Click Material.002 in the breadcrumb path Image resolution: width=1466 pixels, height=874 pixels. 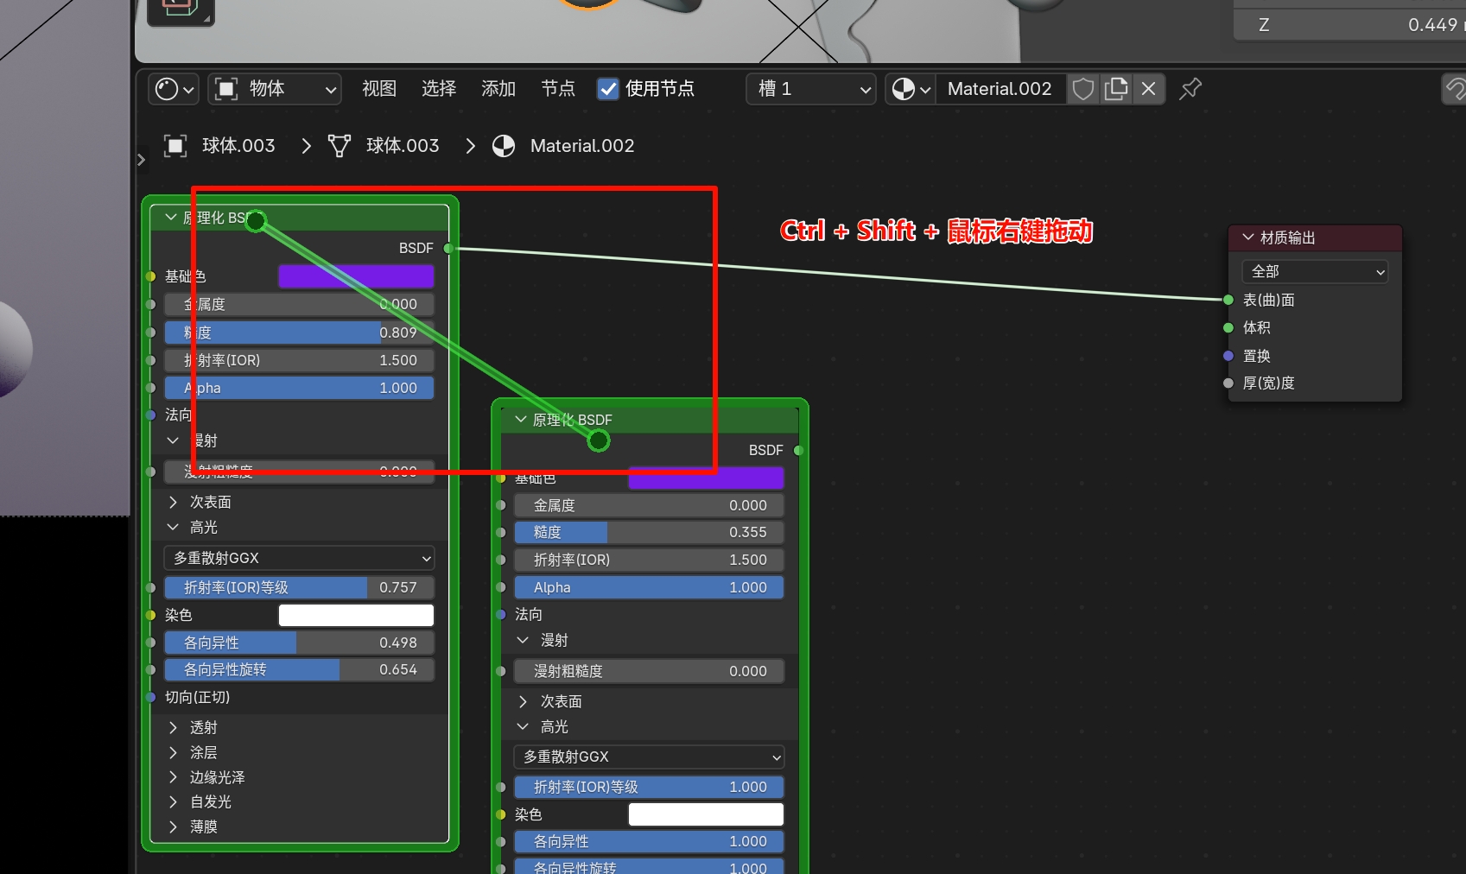(581, 146)
